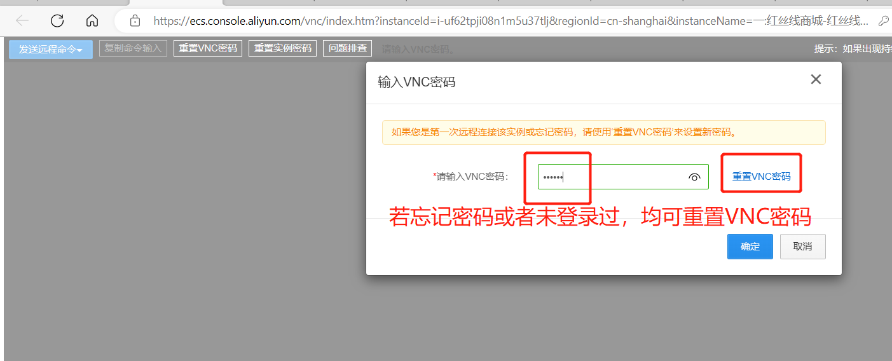The width and height of the screenshot is (892, 361).
Task: Click the site lock icon in address bar
Action: 135,21
